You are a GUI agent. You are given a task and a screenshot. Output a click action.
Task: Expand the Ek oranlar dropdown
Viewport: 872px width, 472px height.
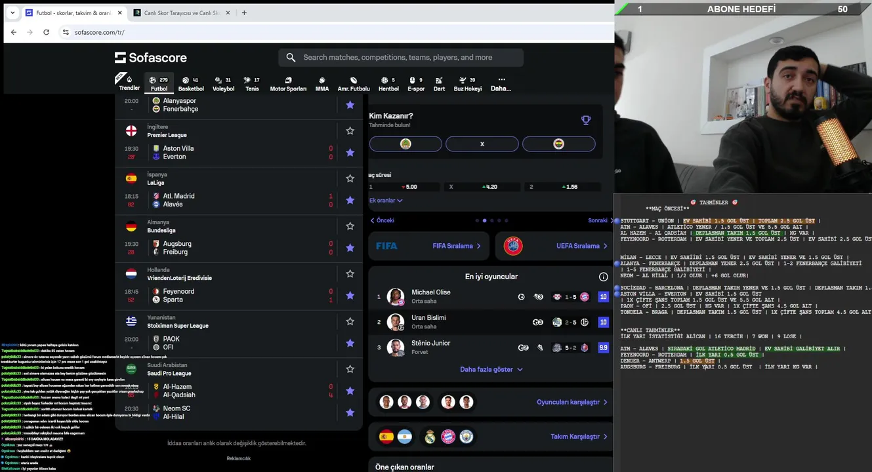[x=386, y=201]
